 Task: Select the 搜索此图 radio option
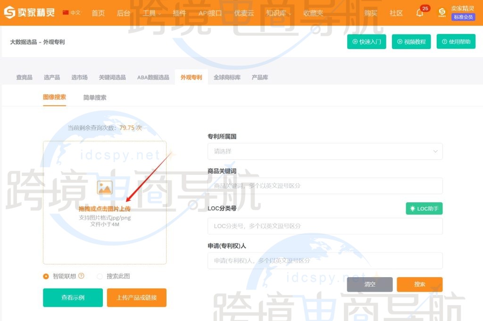pyautogui.click(x=100, y=276)
